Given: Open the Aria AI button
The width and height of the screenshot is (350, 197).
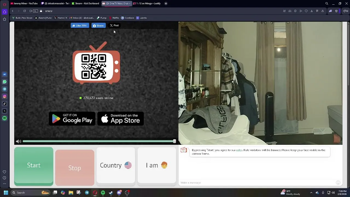Looking at the screenshot, I should coord(346,11).
